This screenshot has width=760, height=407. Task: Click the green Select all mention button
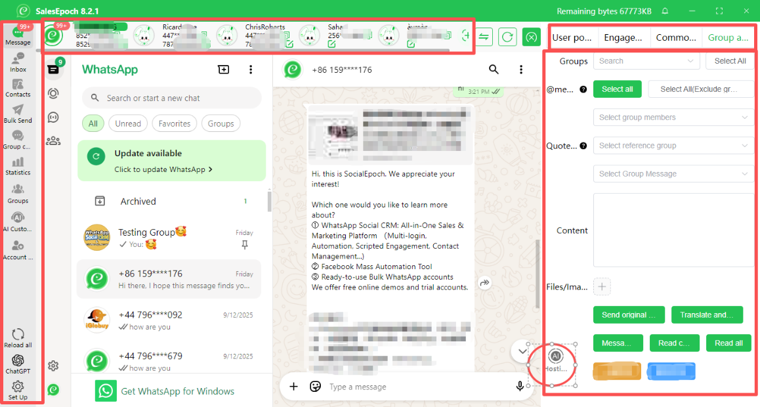618,89
